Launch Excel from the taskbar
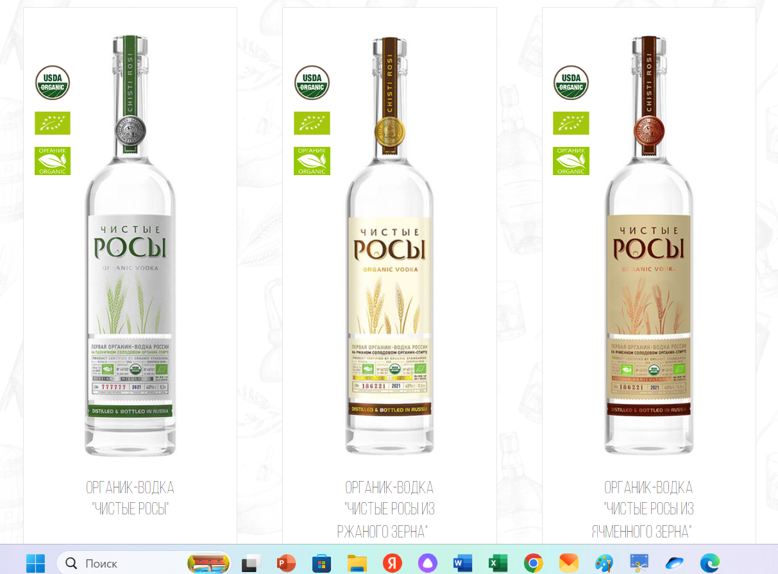778x574 pixels. (x=498, y=563)
